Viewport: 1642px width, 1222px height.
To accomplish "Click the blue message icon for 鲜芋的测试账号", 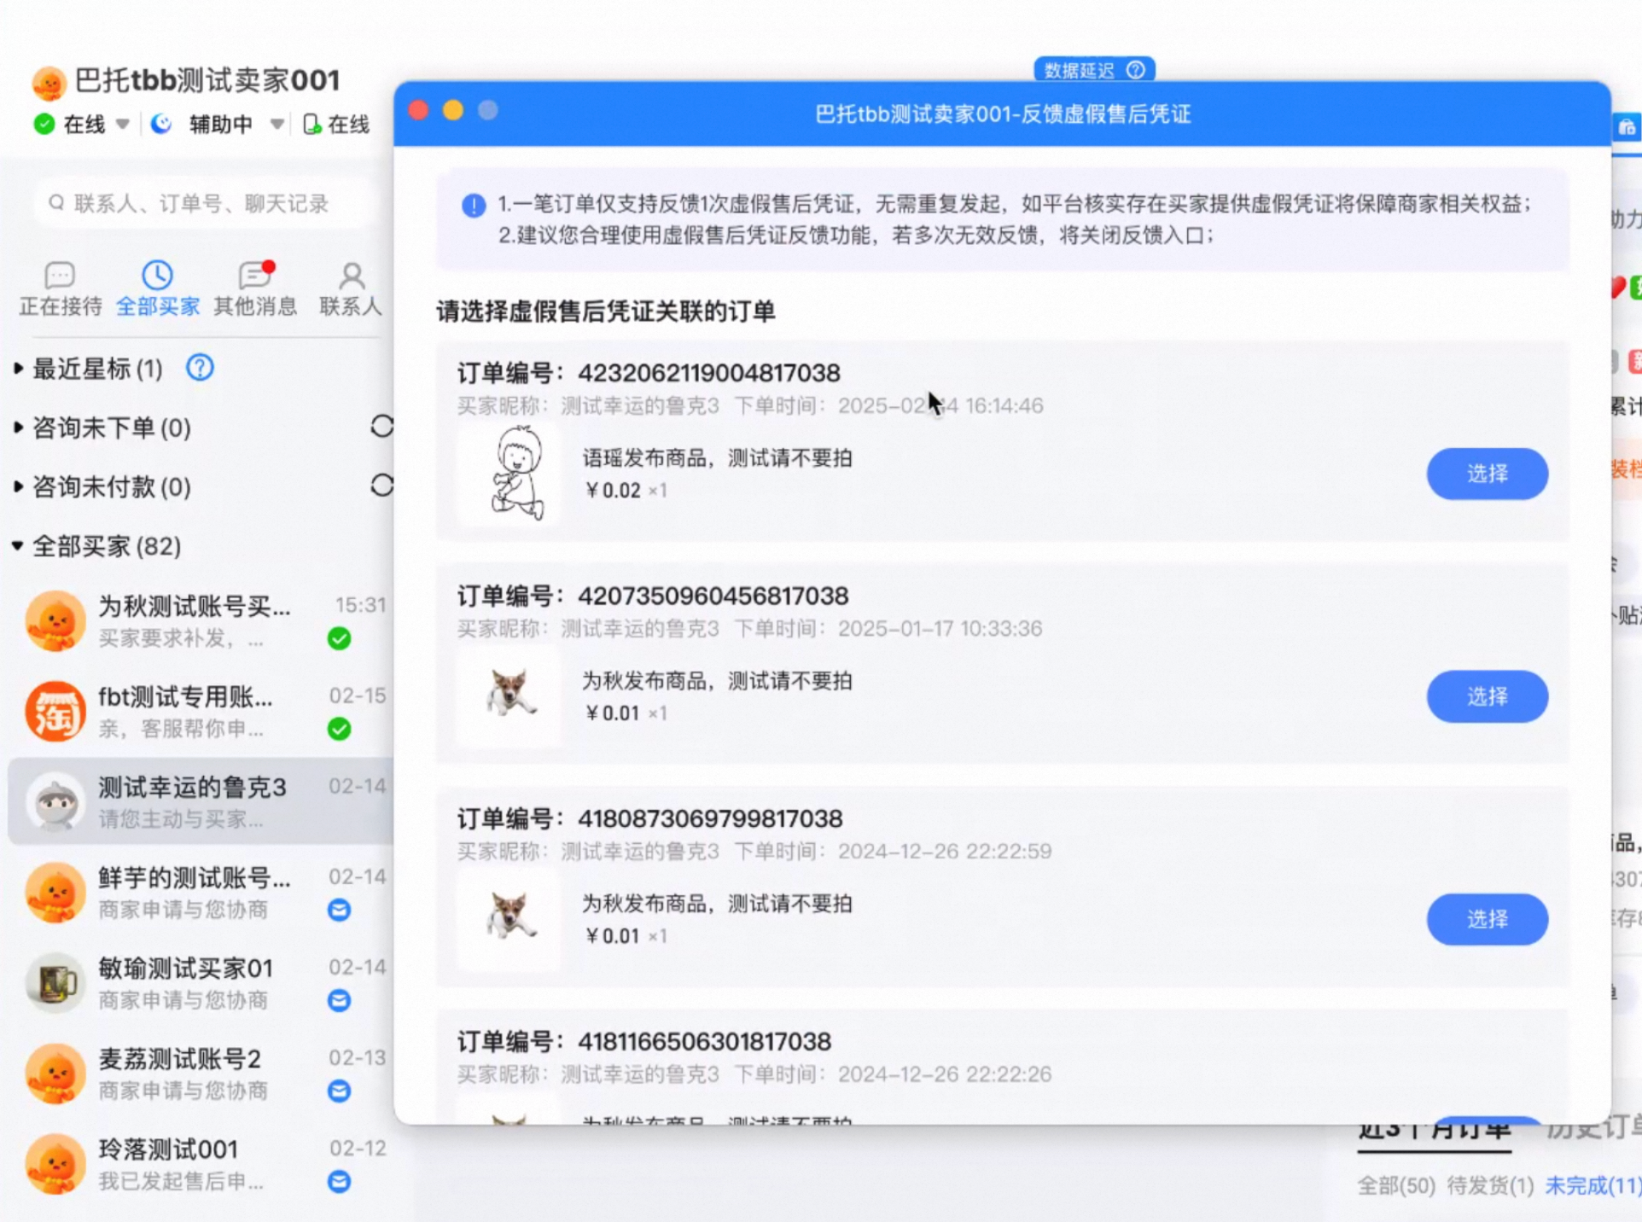I will 339,910.
